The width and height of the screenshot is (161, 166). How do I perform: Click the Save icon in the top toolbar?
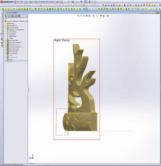73,2
